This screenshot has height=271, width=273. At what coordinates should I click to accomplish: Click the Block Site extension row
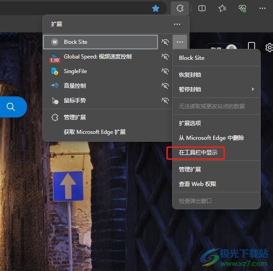point(100,42)
